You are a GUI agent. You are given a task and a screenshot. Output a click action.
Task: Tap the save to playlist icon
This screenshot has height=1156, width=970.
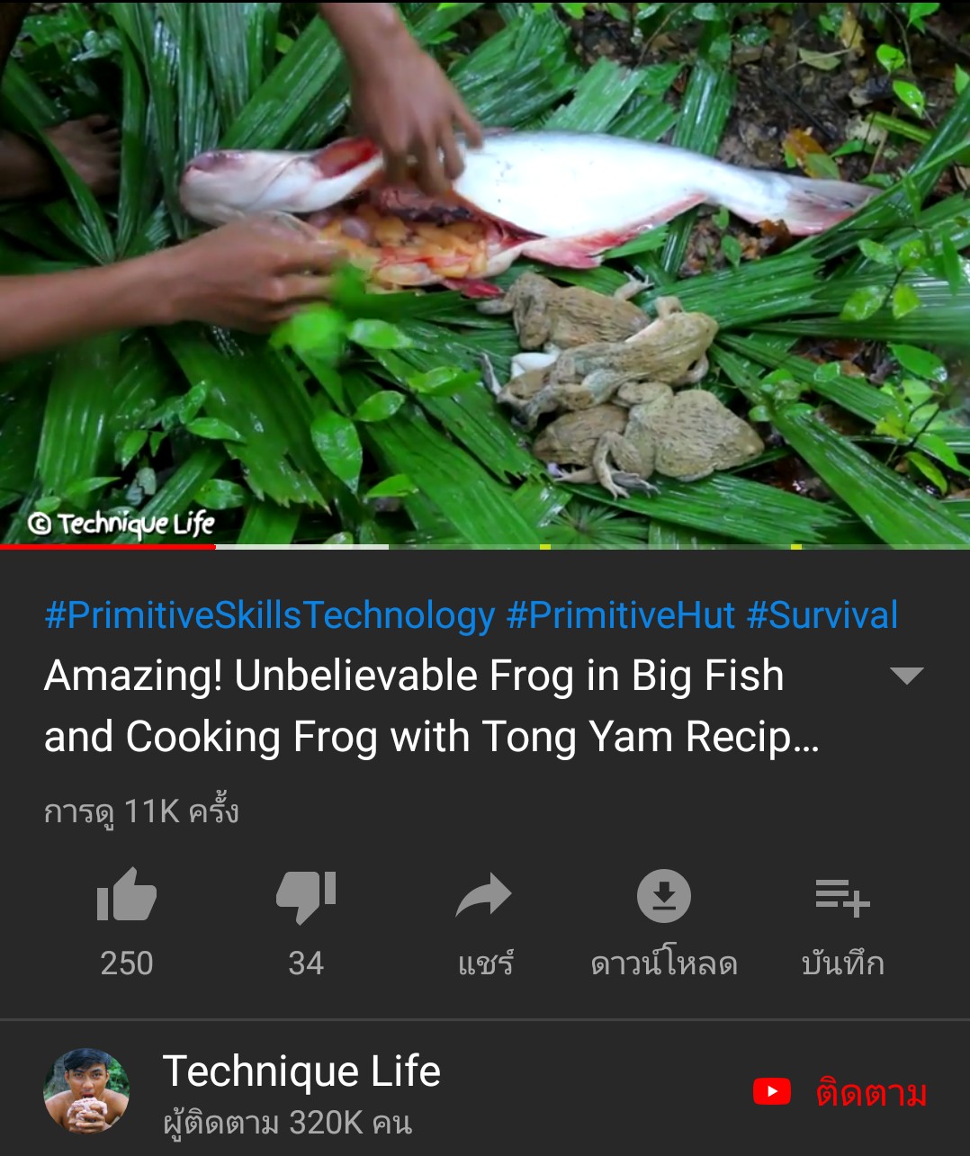(x=842, y=898)
